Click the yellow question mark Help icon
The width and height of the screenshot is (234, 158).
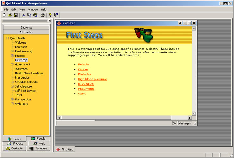pos(50,15)
